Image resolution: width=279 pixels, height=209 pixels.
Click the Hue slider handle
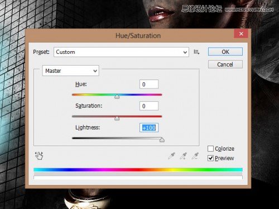click(x=117, y=96)
